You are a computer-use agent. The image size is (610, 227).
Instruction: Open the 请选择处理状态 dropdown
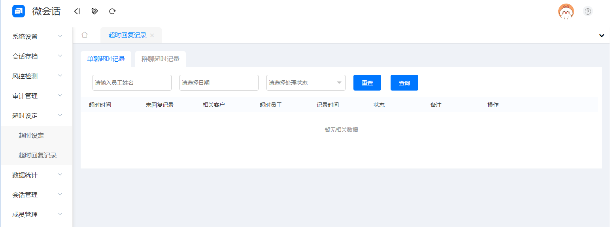(306, 83)
